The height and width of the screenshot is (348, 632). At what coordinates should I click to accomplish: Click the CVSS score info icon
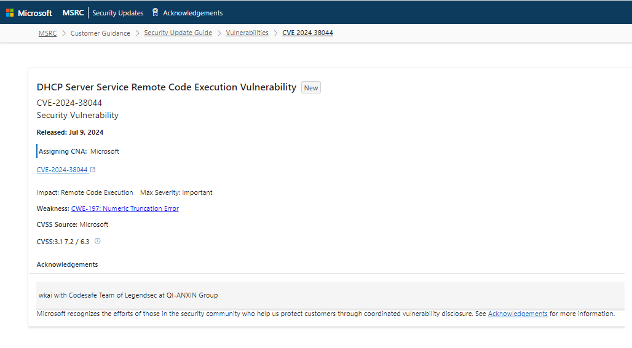pyautogui.click(x=98, y=241)
